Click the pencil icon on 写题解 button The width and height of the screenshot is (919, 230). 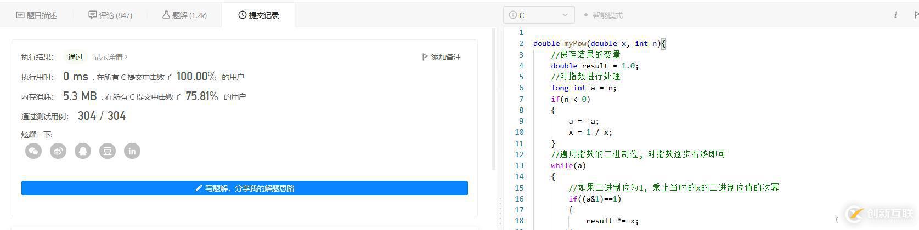[x=199, y=188]
